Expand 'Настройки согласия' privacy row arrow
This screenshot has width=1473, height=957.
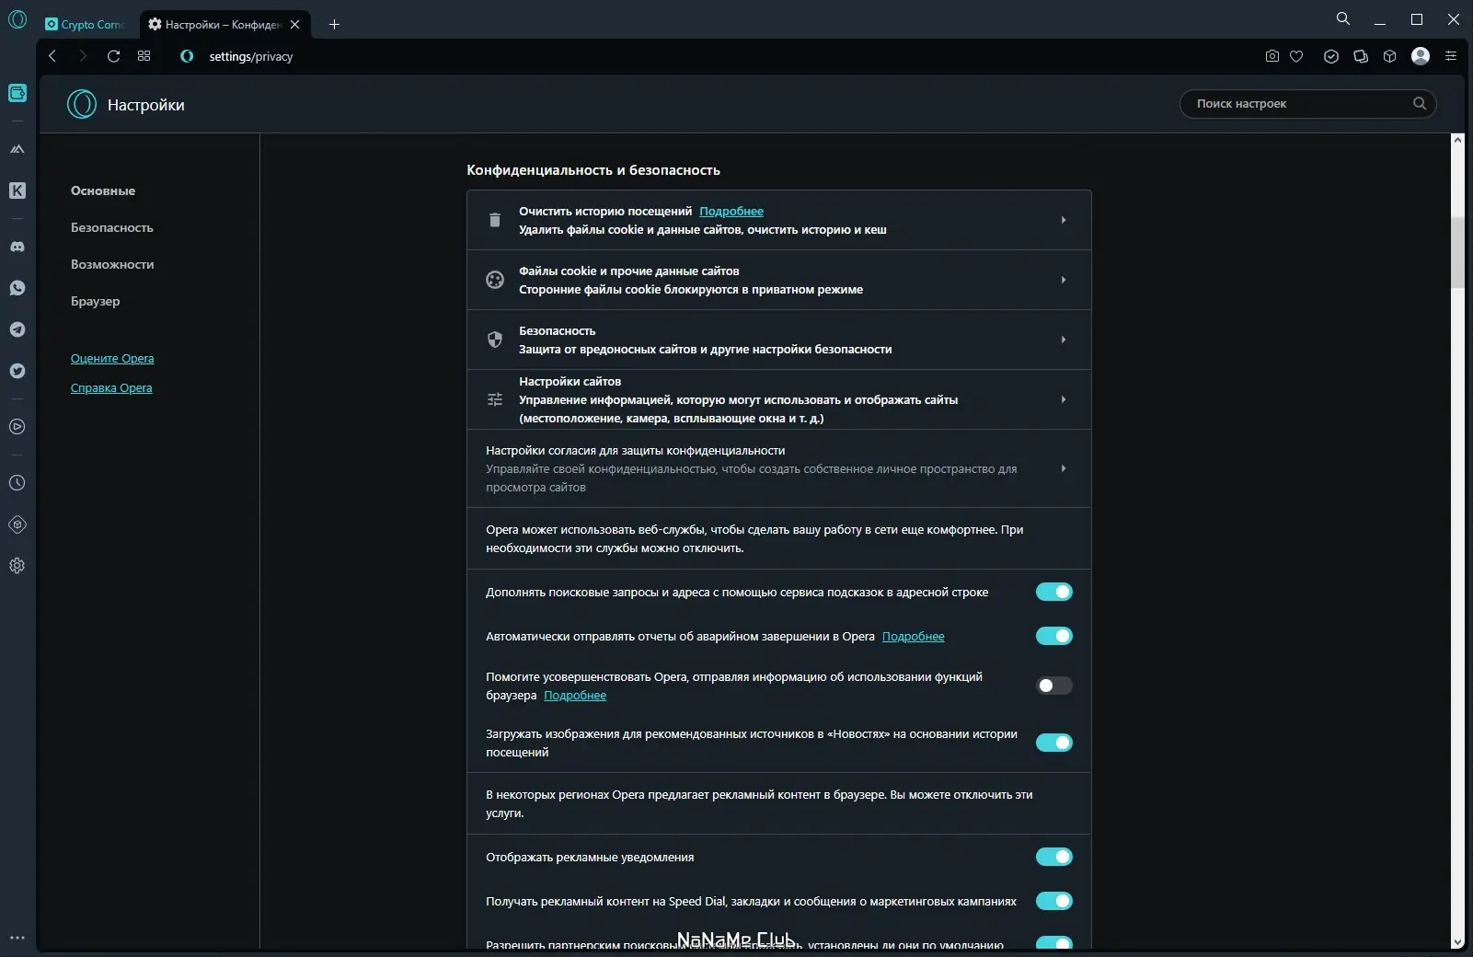click(1064, 468)
